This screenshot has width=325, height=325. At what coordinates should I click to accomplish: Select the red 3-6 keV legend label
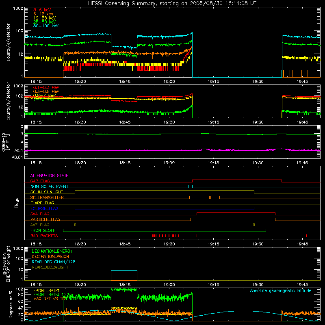42,10
